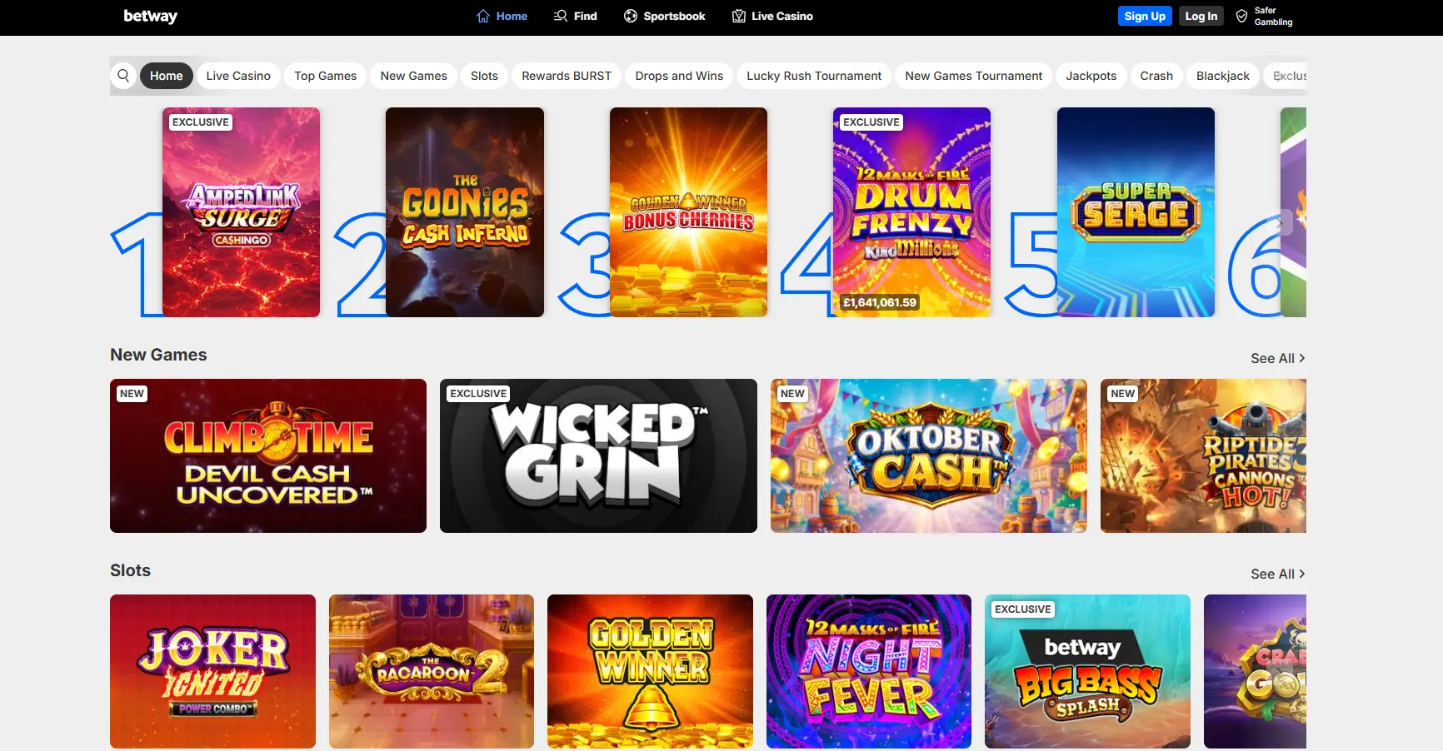Open Amped Link Surge Cashingo game
Viewport: 1443px width, 751px height.
click(242, 212)
